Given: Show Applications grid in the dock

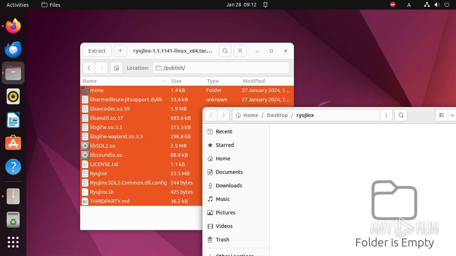Looking at the screenshot, I should point(13,242).
